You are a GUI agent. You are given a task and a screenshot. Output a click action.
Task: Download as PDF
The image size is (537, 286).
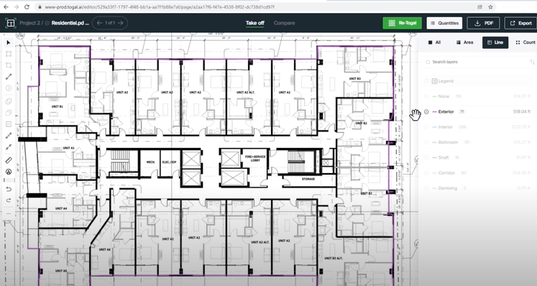[x=483, y=23]
